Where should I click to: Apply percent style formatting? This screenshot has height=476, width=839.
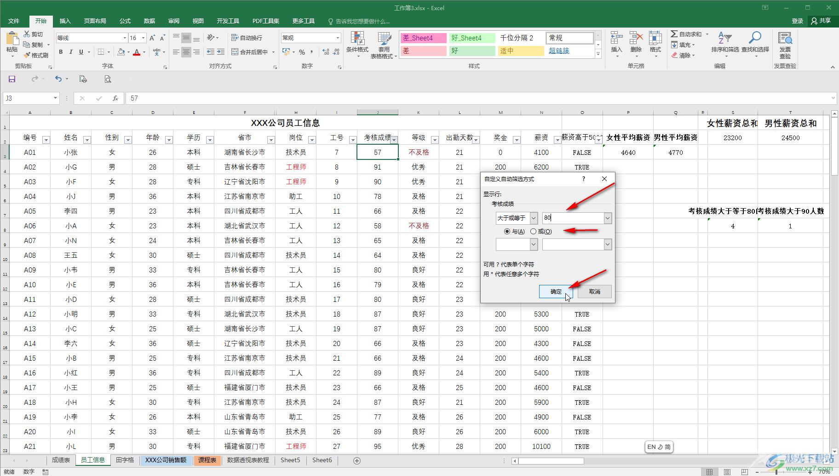[302, 52]
